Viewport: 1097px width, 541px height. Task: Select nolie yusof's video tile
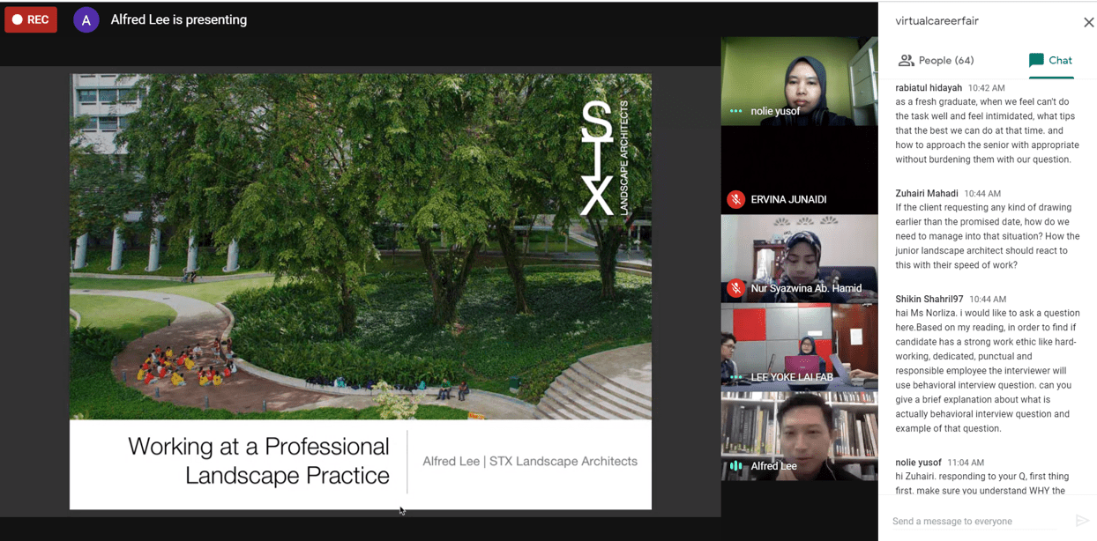pos(799,79)
